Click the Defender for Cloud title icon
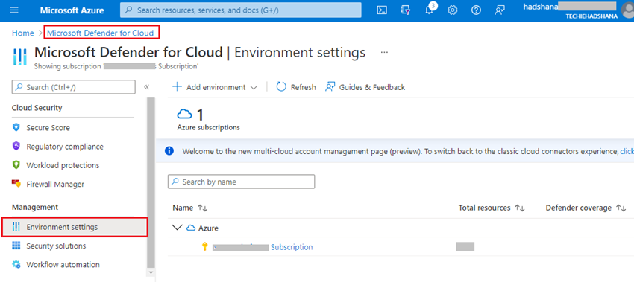This screenshot has height=282, width=634. click(x=20, y=57)
